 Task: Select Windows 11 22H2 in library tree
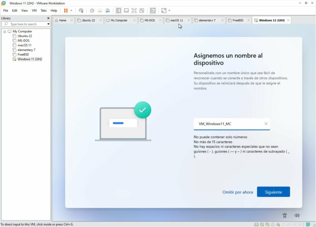[30, 59]
